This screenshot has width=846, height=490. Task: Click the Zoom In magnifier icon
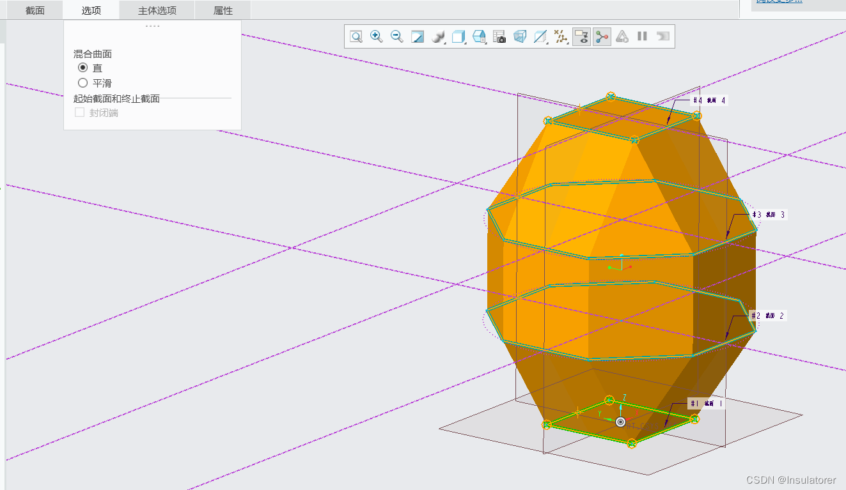(x=377, y=37)
